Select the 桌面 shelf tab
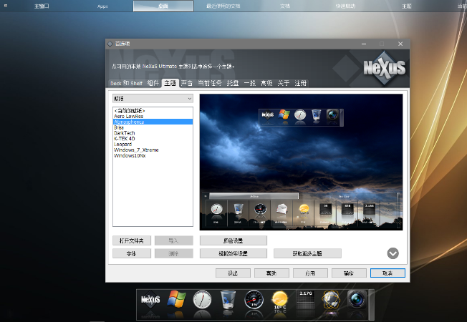The height and width of the screenshot is (322, 467). click(163, 6)
